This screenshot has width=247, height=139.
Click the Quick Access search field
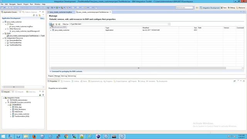(184, 8)
